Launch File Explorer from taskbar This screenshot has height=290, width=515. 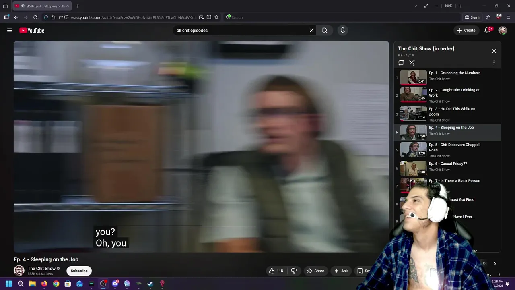(x=33, y=284)
